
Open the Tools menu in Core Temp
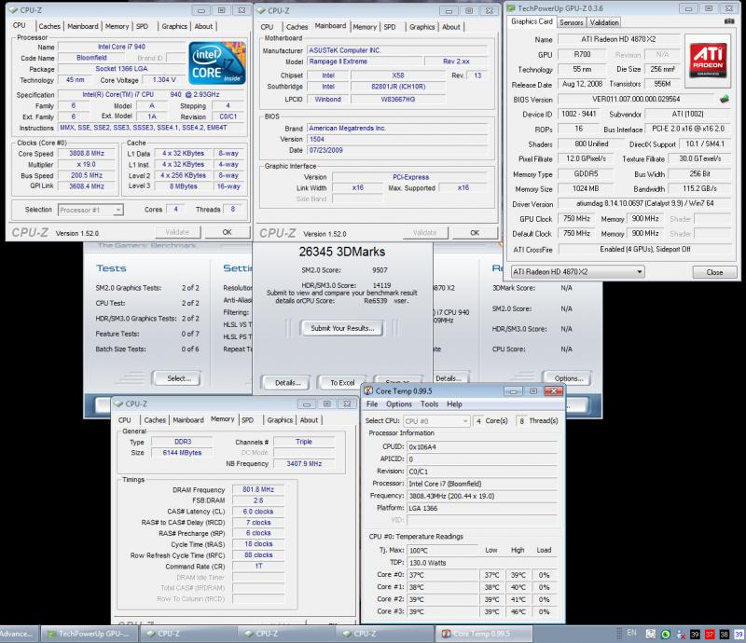click(x=429, y=404)
